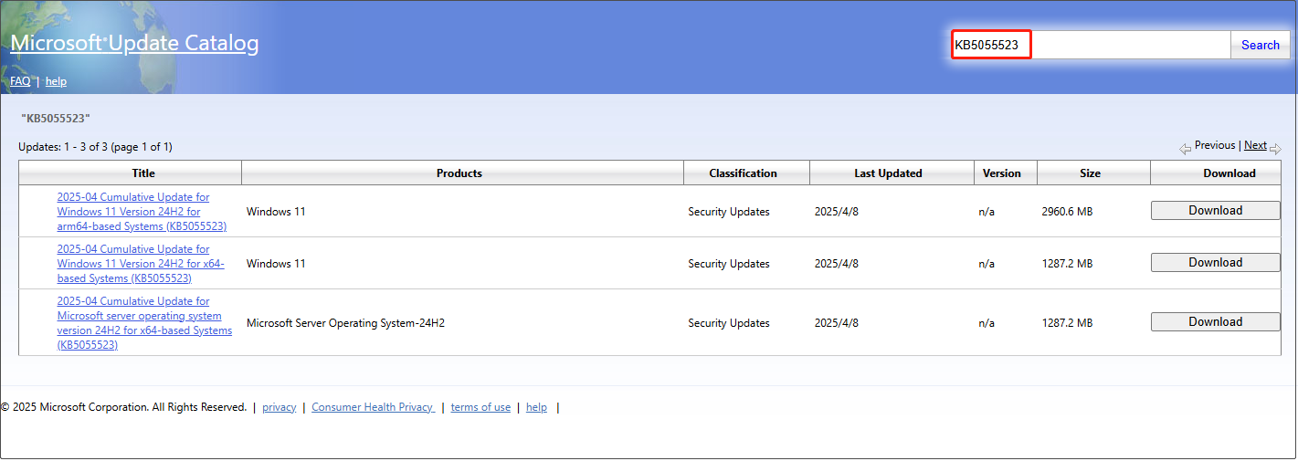Download the Windows 11 x64 update
This screenshot has width=1298, height=461.
1215,262
